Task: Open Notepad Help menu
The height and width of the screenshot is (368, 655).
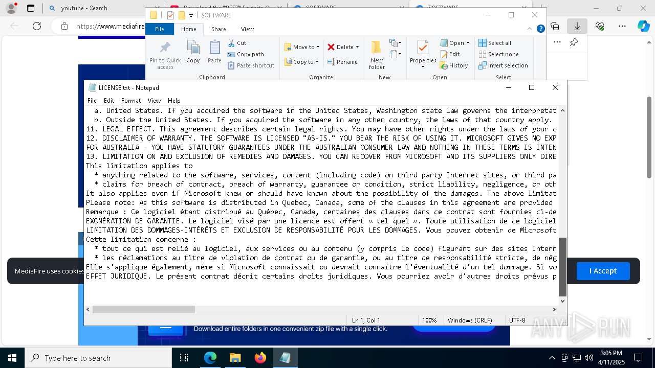Action: 174,101
